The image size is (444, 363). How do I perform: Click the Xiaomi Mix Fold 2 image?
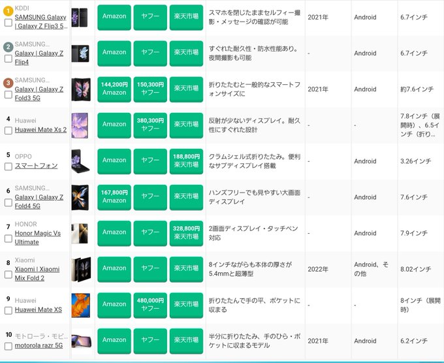[x=81, y=269]
